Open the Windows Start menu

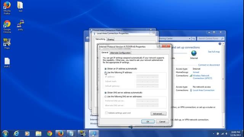(5, 134)
